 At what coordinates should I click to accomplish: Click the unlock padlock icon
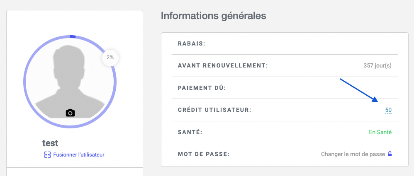pyautogui.click(x=390, y=154)
